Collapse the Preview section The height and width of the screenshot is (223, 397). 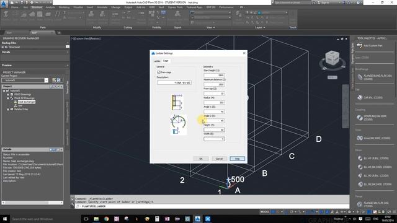click(x=68, y=65)
